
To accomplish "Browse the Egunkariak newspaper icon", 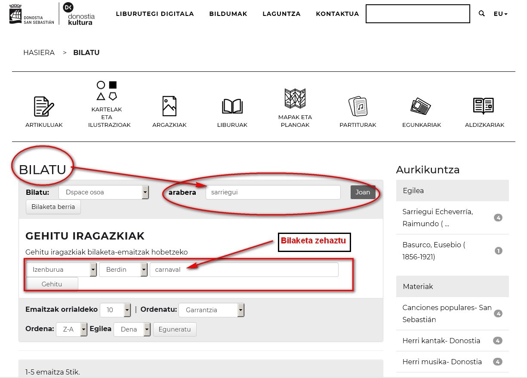I will click(x=421, y=106).
